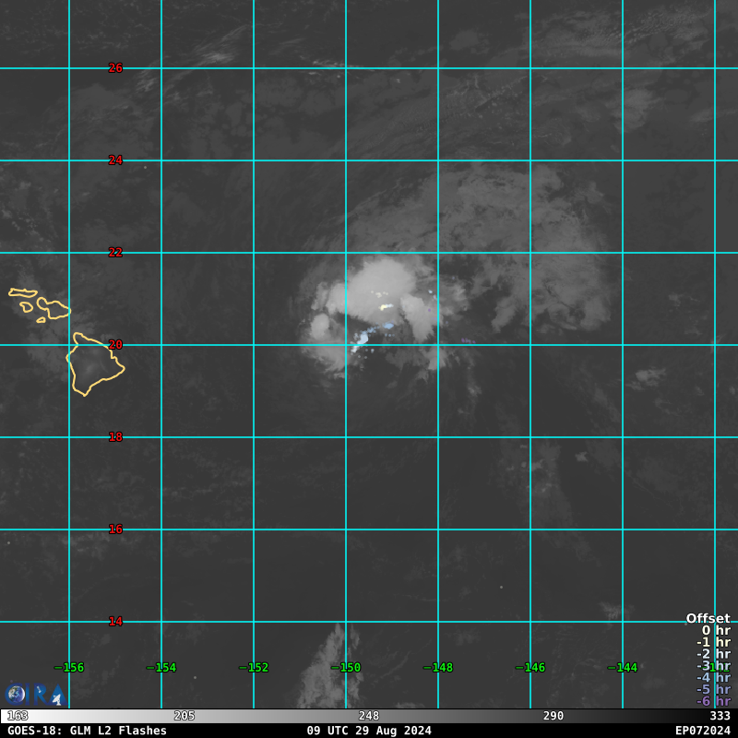The width and height of the screenshot is (738, 738).
Task: Select the -2 hr offset legend entry
Action: 713,654
